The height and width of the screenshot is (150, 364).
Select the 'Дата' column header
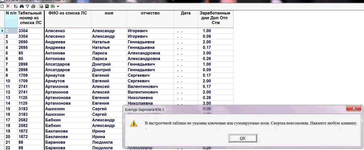tap(186, 13)
